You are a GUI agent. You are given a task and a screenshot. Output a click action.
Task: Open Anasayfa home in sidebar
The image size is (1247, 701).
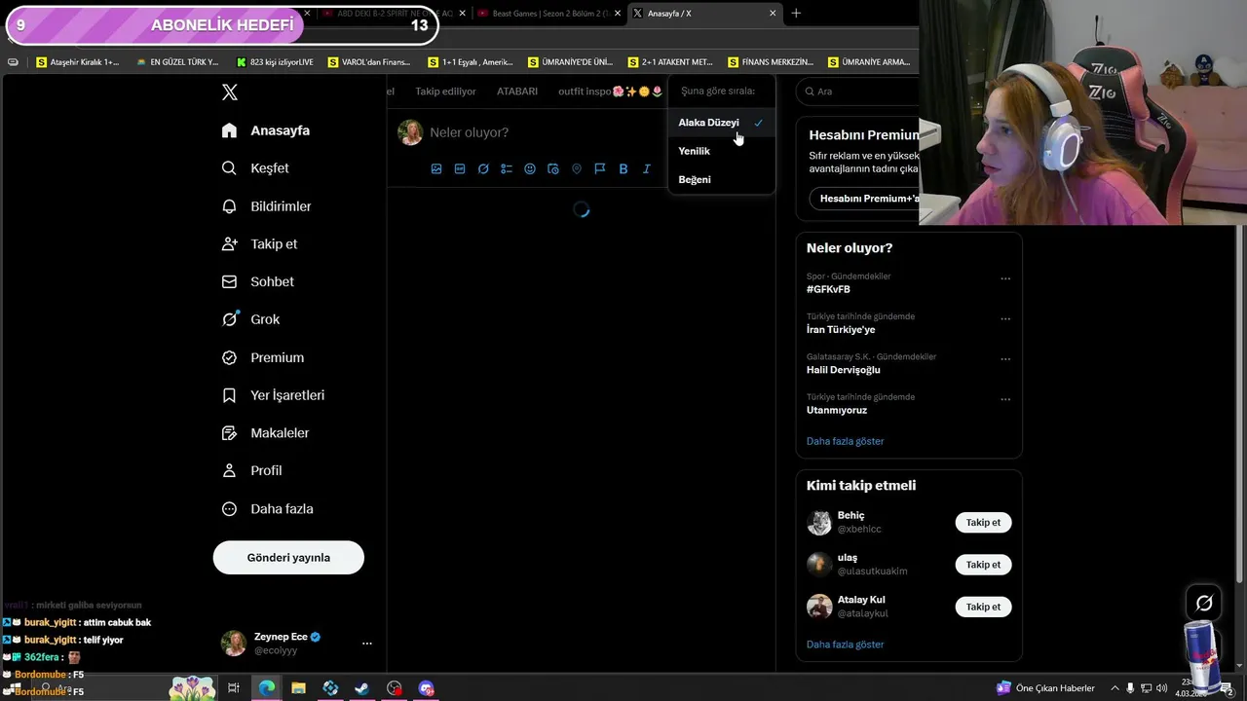[266, 130]
